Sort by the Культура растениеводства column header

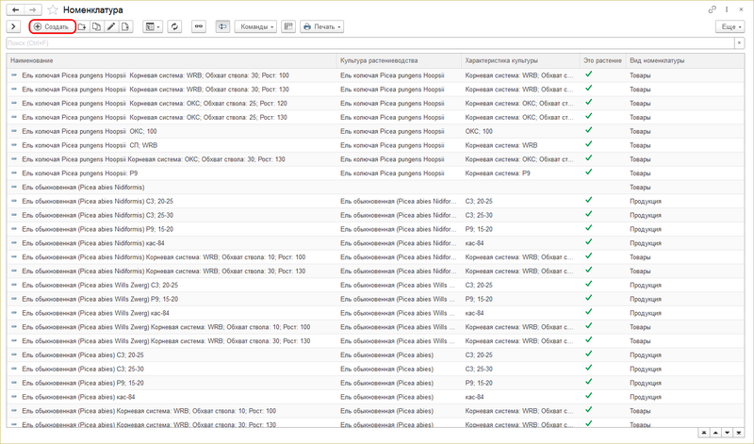pos(399,60)
